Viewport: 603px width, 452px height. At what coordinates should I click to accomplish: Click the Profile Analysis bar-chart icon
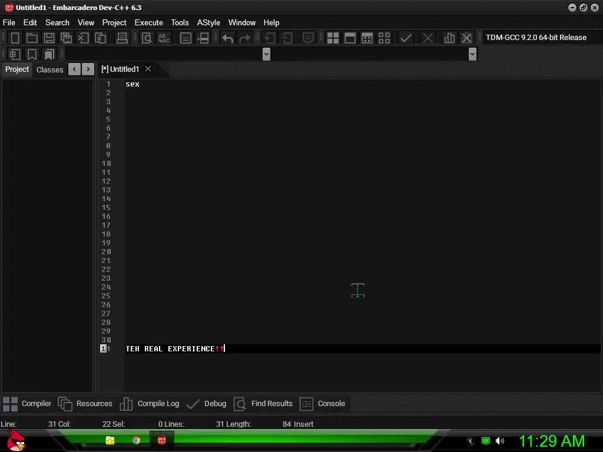(449, 38)
